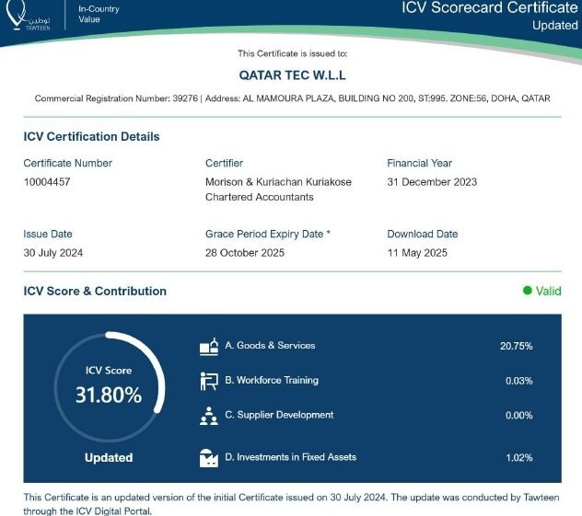Select the expiry date '28 October 2025'

pyautogui.click(x=245, y=253)
